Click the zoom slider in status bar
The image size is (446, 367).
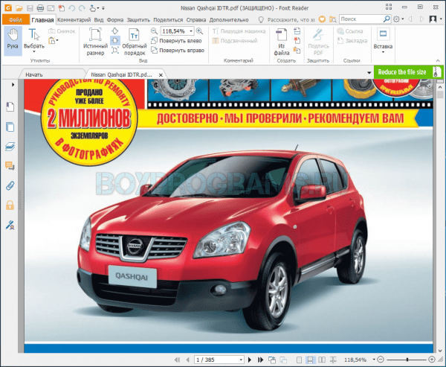coord(407,360)
